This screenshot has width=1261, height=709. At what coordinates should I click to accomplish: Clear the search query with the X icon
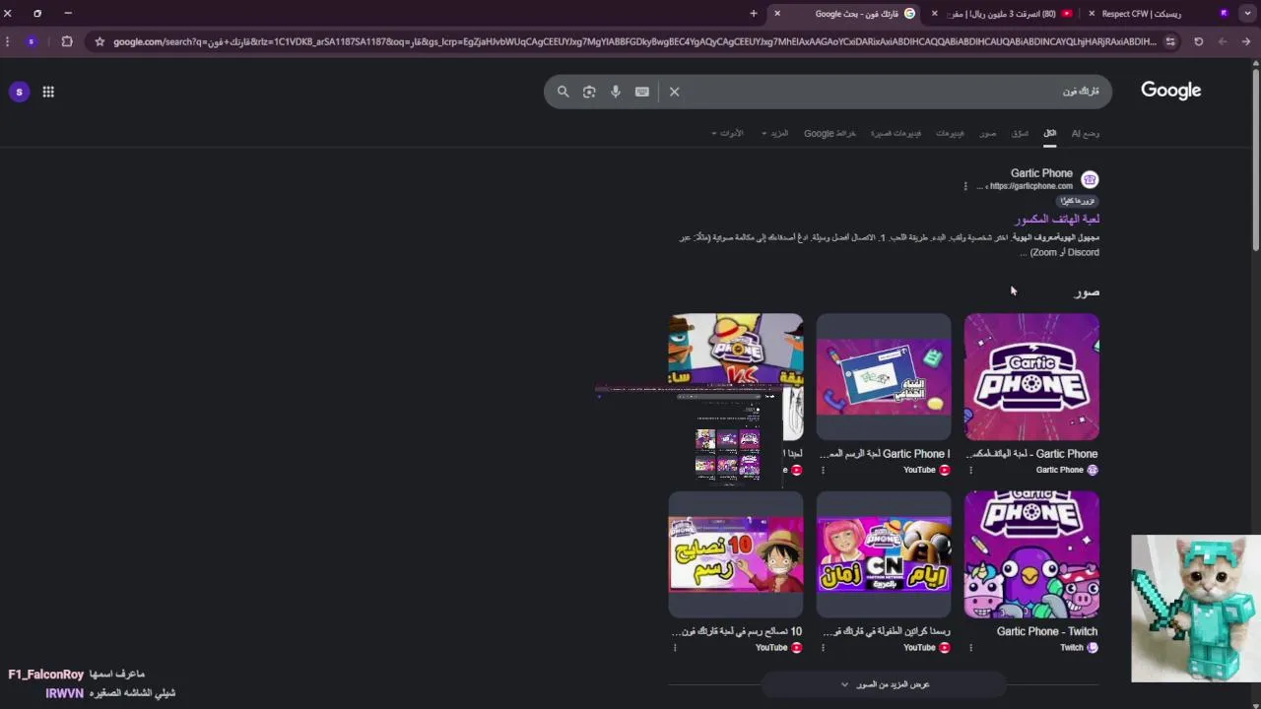point(674,92)
